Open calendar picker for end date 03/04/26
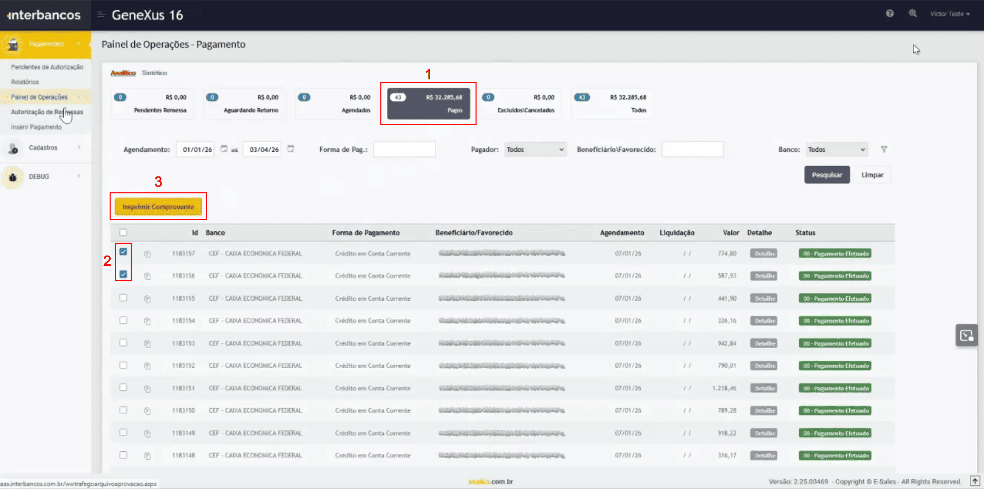984x489 pixels. pos(291,149)
